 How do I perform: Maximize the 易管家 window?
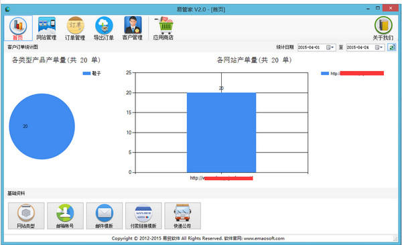[x=378, y=8]
